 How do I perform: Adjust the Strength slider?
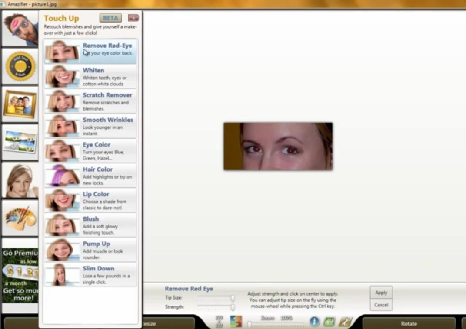216,307
